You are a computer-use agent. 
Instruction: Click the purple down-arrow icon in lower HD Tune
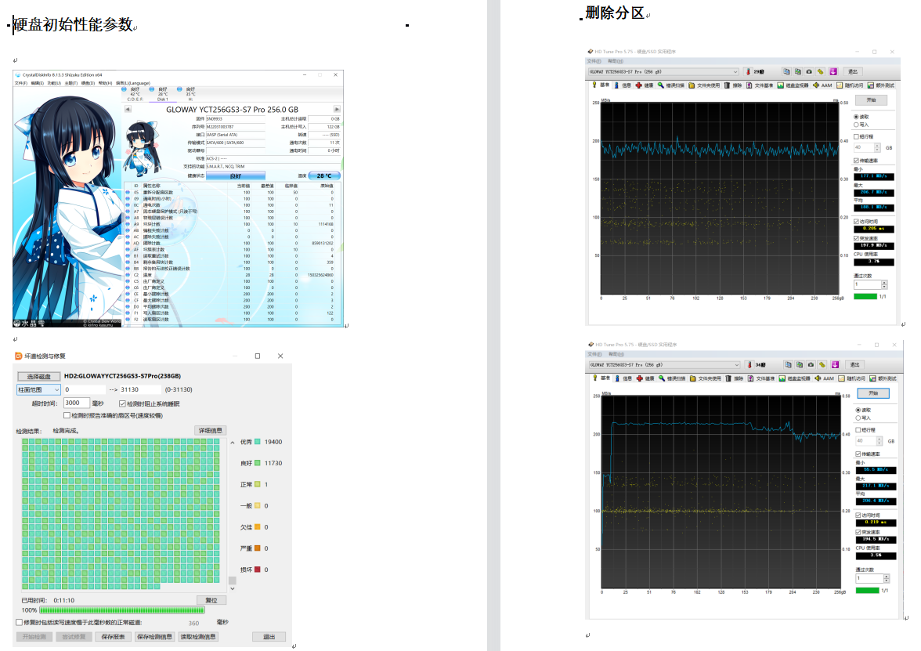pos(835,365)
